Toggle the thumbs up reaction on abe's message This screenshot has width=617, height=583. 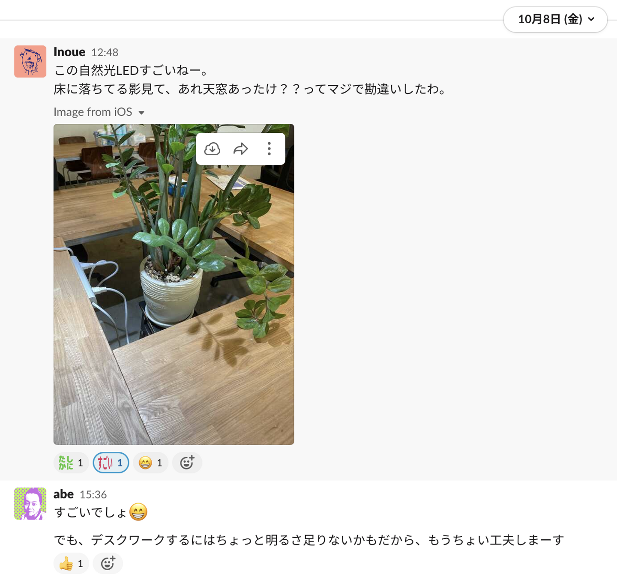[71, 563]
